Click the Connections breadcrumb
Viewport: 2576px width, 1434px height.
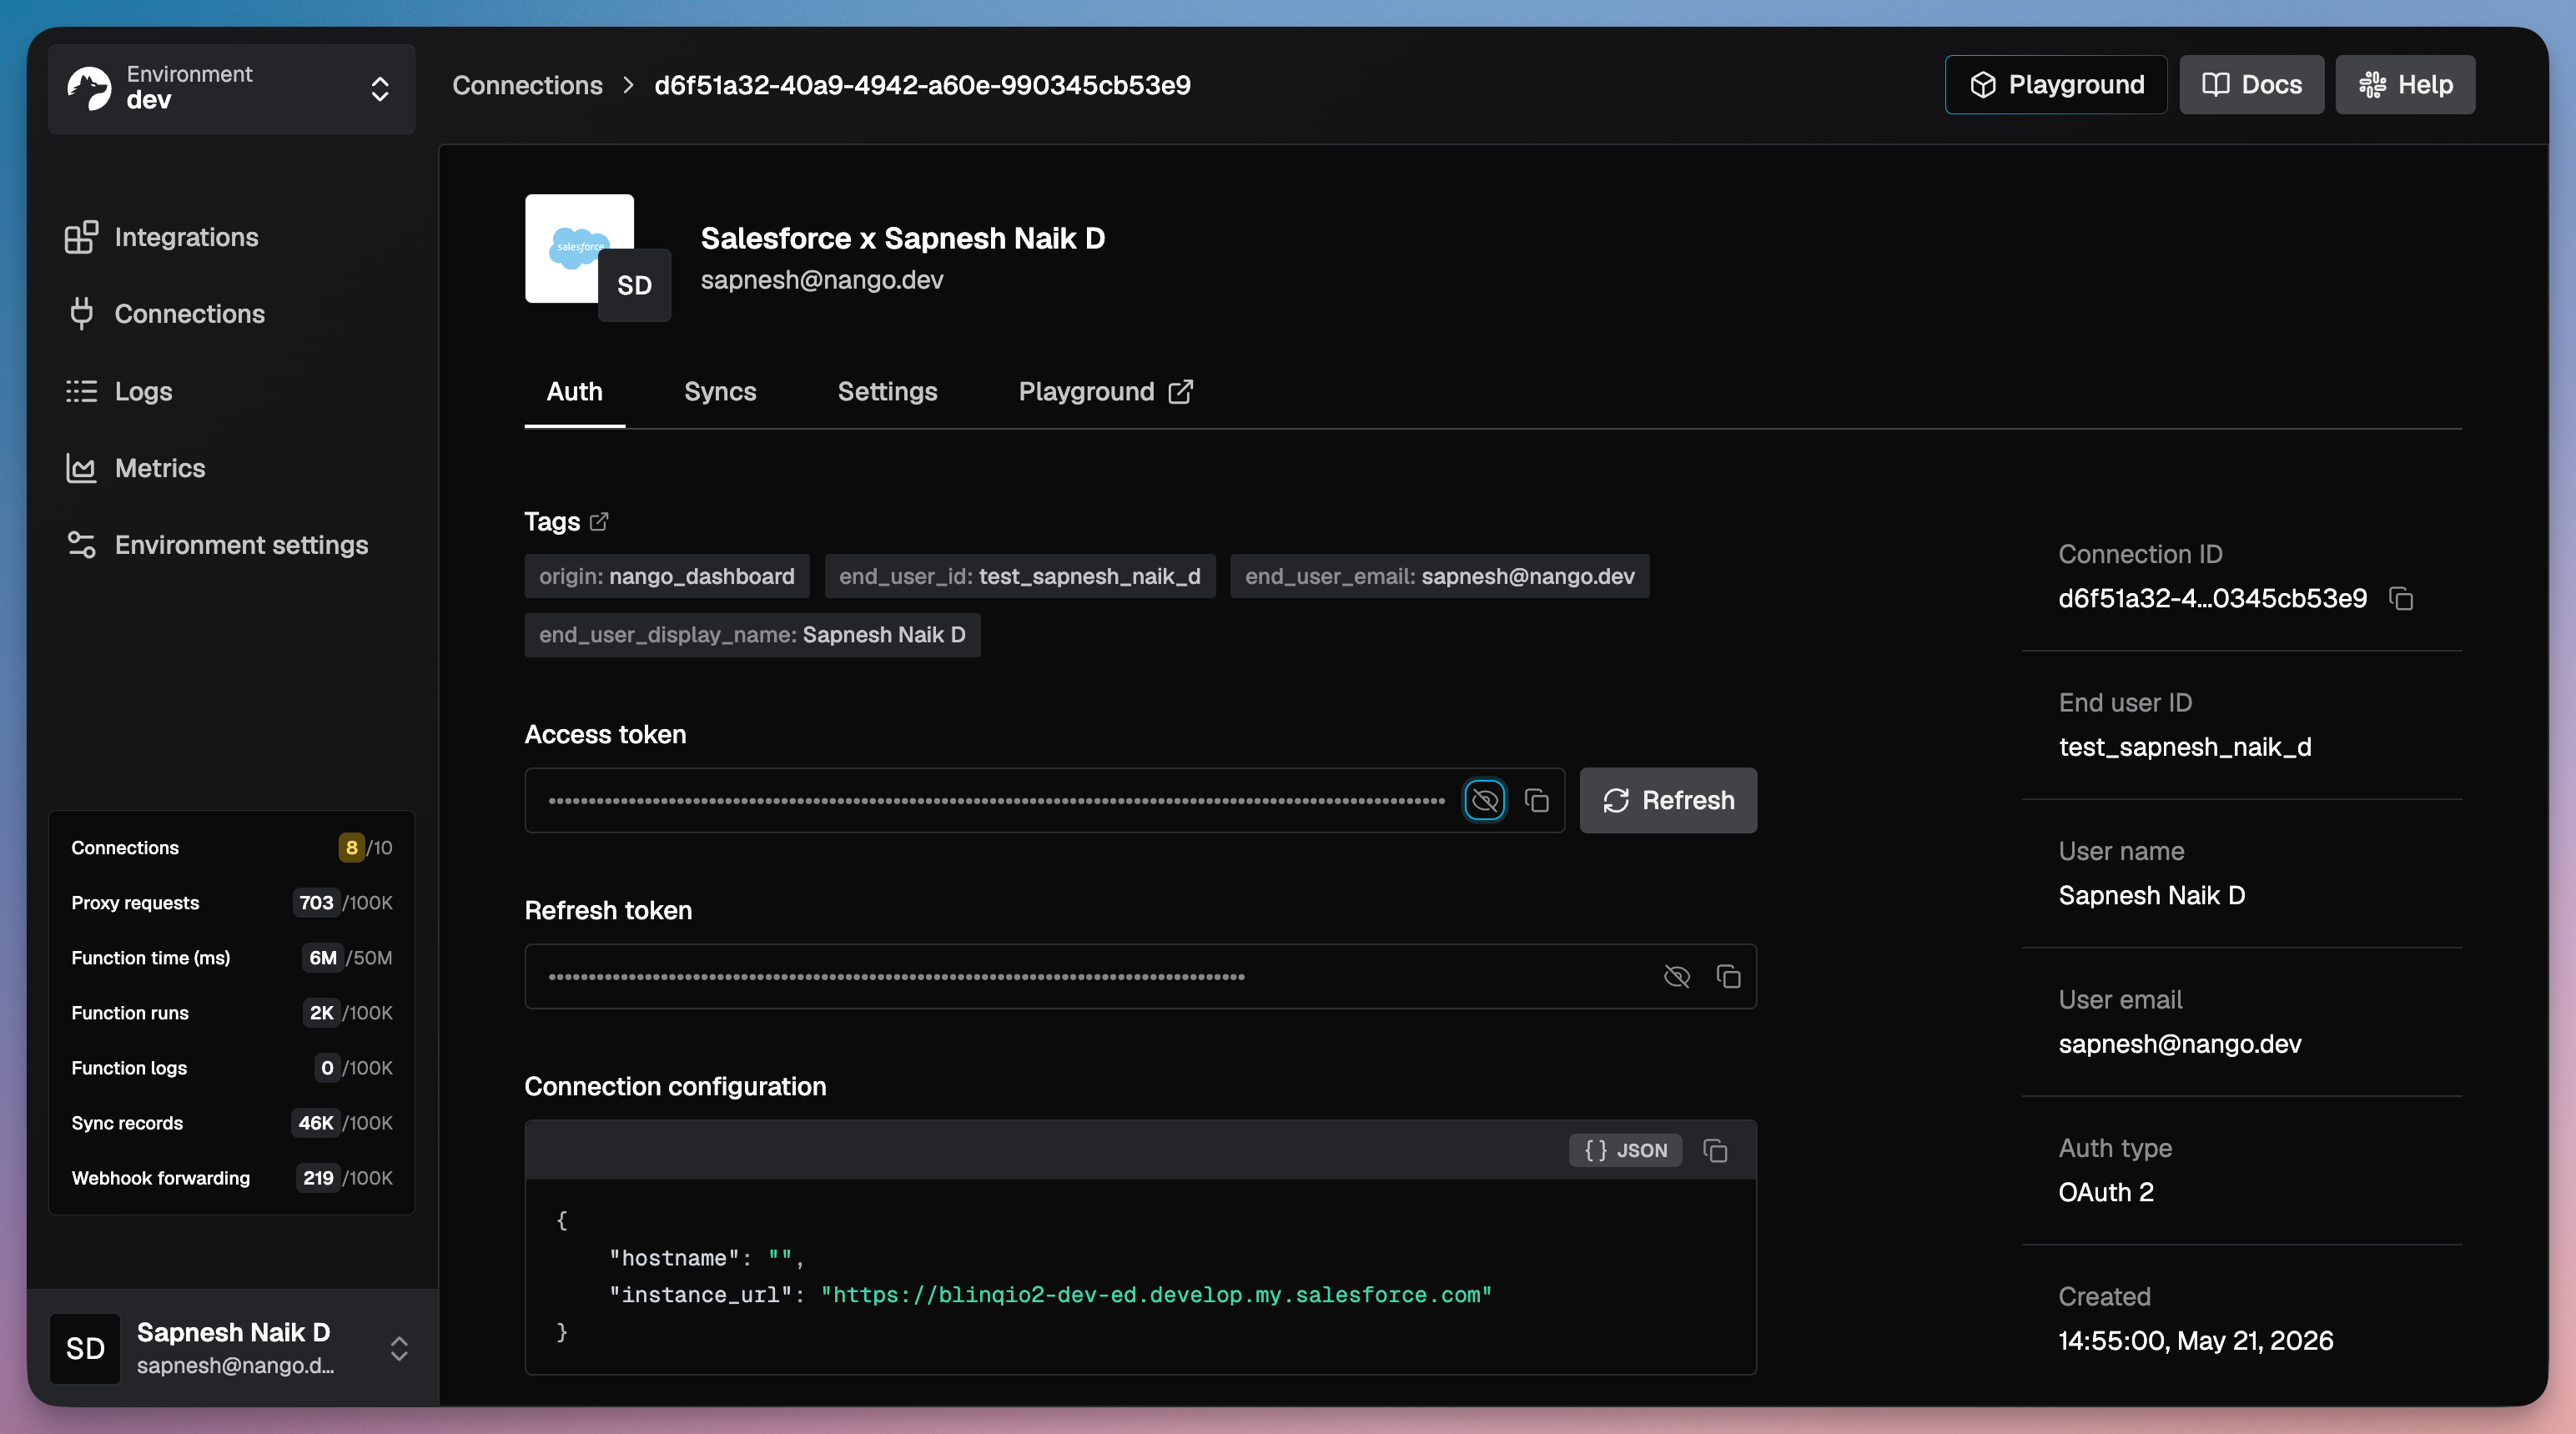point(527,86)
